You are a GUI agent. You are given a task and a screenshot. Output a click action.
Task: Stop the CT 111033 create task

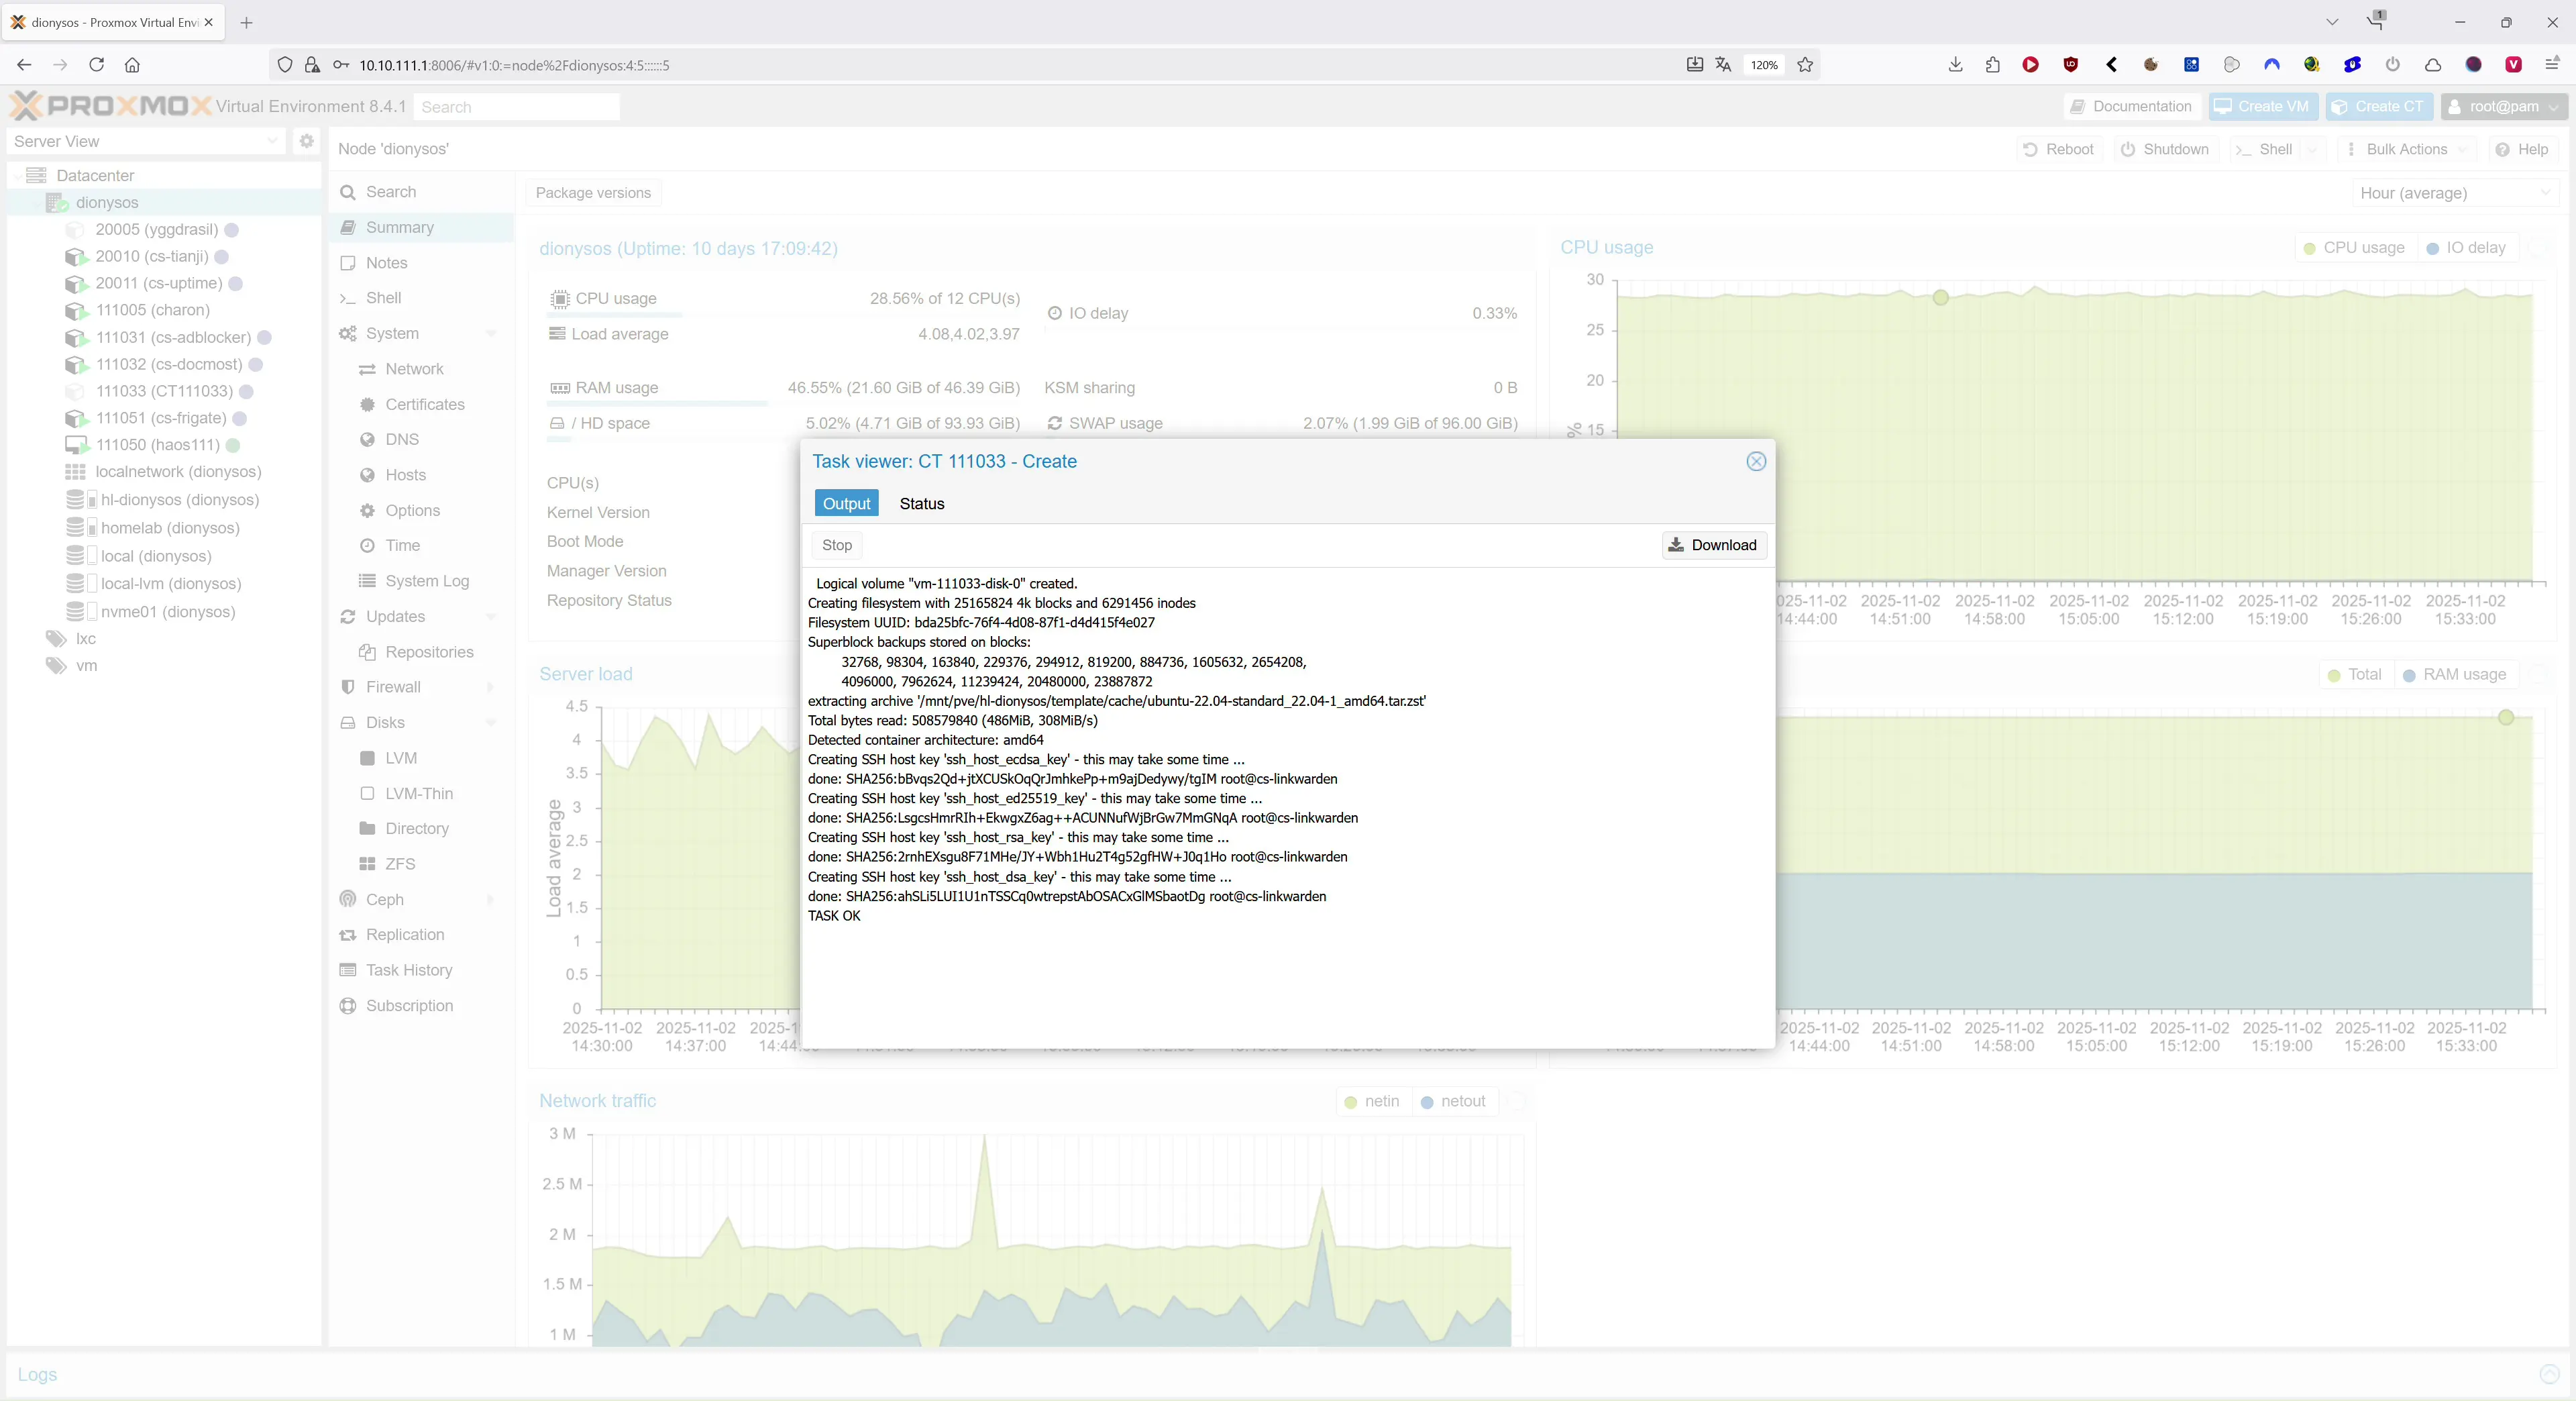[x=836, y=545]
